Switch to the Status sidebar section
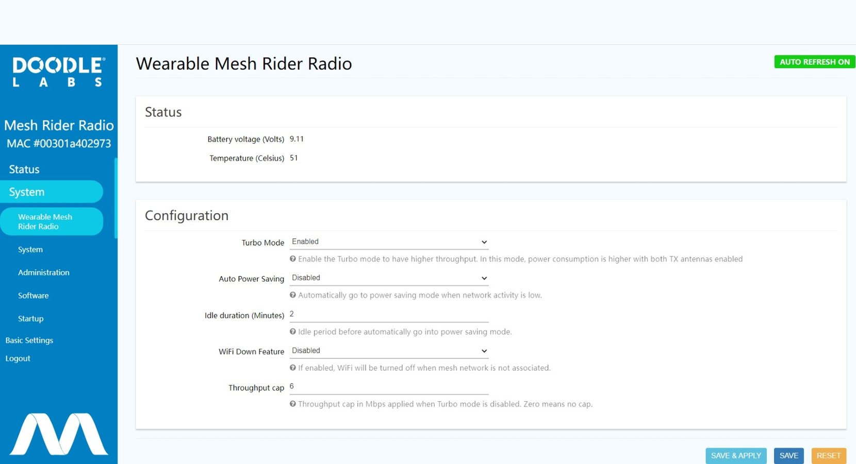 point(24,169)
